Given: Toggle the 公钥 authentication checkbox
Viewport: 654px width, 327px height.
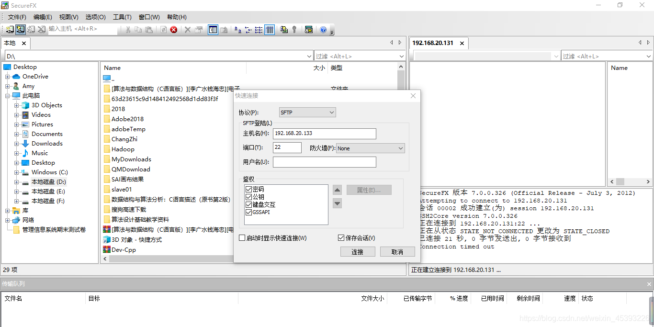Looking at the screenshot, I should 248,197.
